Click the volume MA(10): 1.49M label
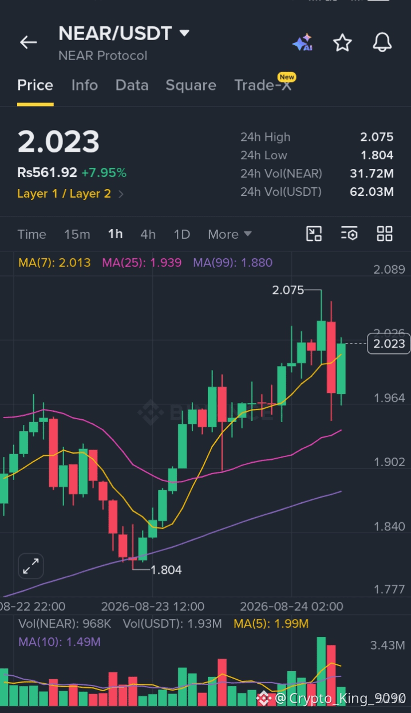Screen dimensions: 411x713 click(60, 642)
